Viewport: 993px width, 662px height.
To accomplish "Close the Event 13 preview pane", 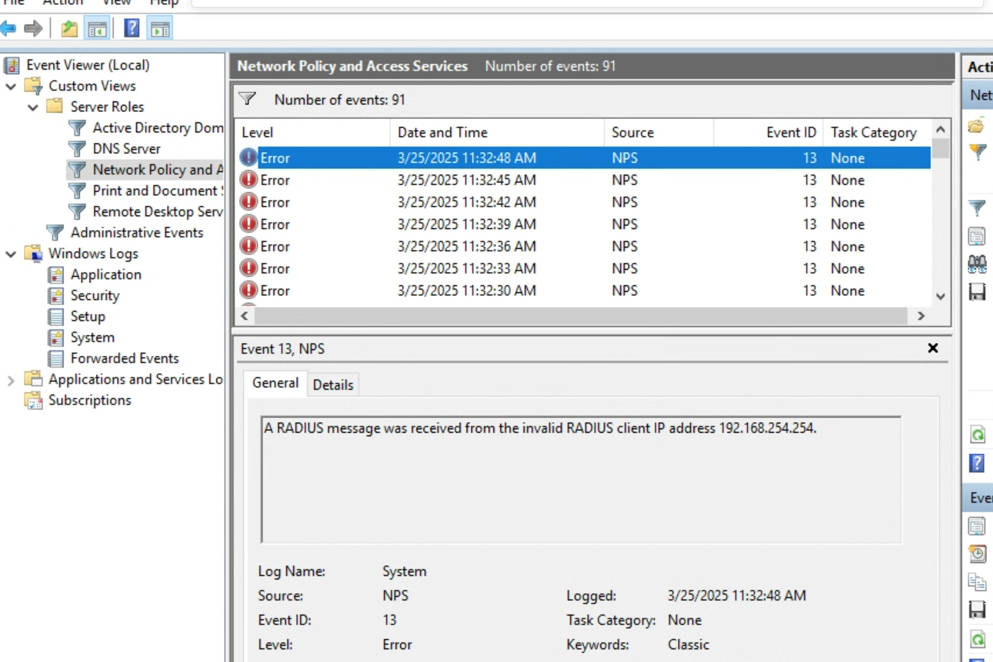I will [x=933, y=348].
